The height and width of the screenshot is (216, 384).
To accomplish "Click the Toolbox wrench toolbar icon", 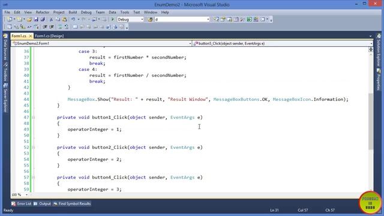I will pos(242,19).
